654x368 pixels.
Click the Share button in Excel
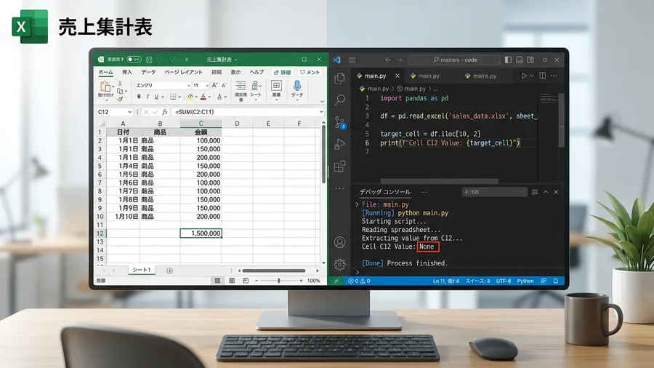282,72
